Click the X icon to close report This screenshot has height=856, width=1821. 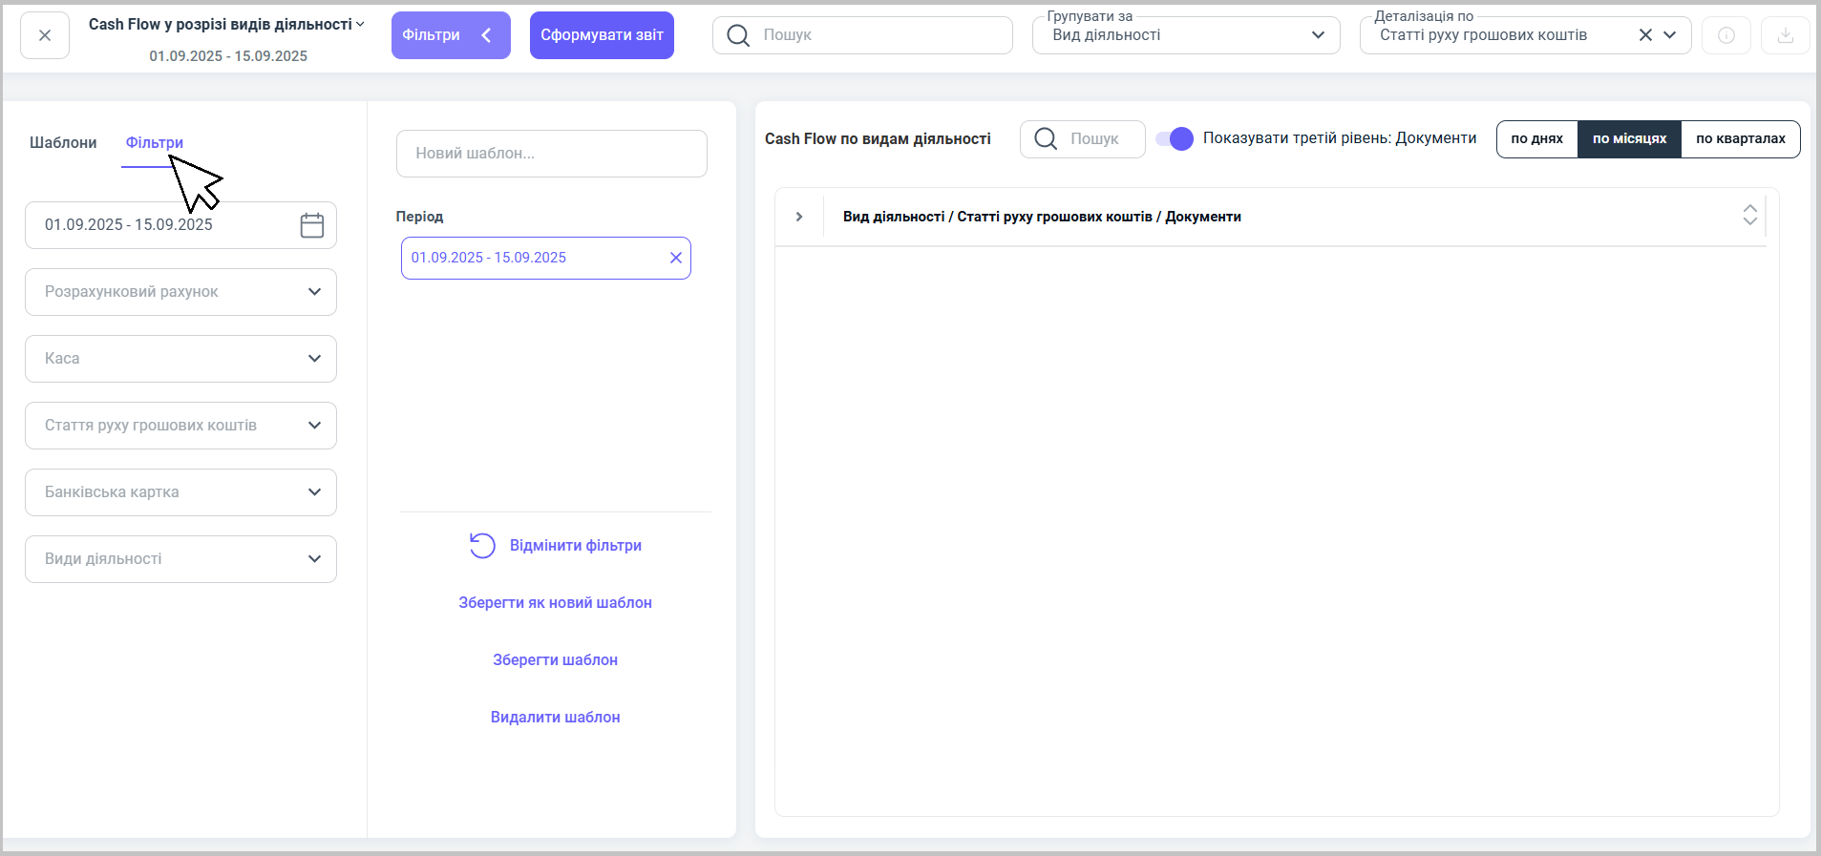click(45, 35)
